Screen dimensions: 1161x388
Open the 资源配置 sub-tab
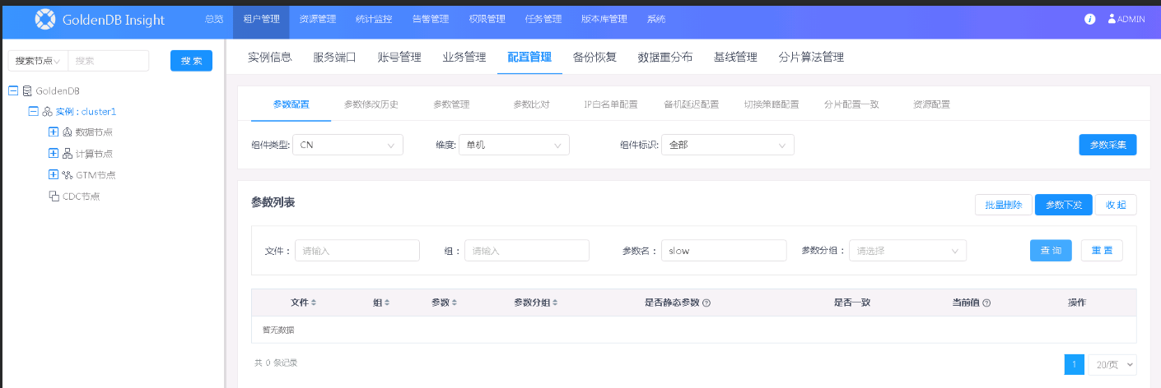pos(931,104)
